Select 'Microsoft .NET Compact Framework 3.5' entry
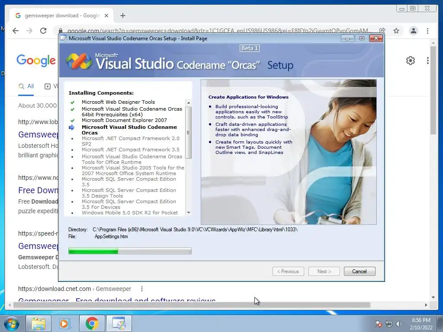 pyautogui.click(x=131, y=150)
